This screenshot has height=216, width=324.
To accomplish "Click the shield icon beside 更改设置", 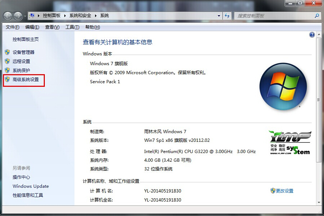I will 273,191.
